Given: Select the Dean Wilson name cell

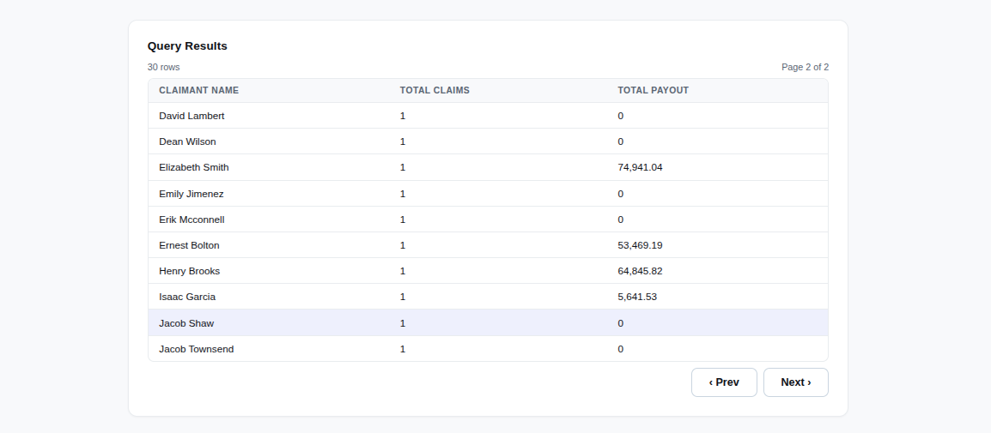Looking at the screenshot, I should click(x=188, y=142).
